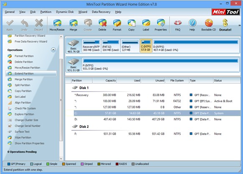Image resolution: width=243 pixels, height=174 pixels.
Task: Select the D: partition row
Action: pyautogui.click(x=157, y=119)
